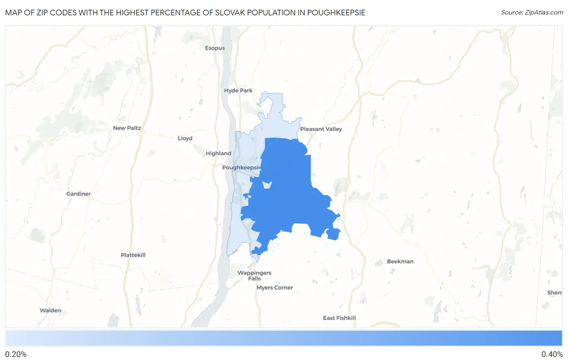
Task: Click the gradient color legend bar
Action: [x=284, y=338]
